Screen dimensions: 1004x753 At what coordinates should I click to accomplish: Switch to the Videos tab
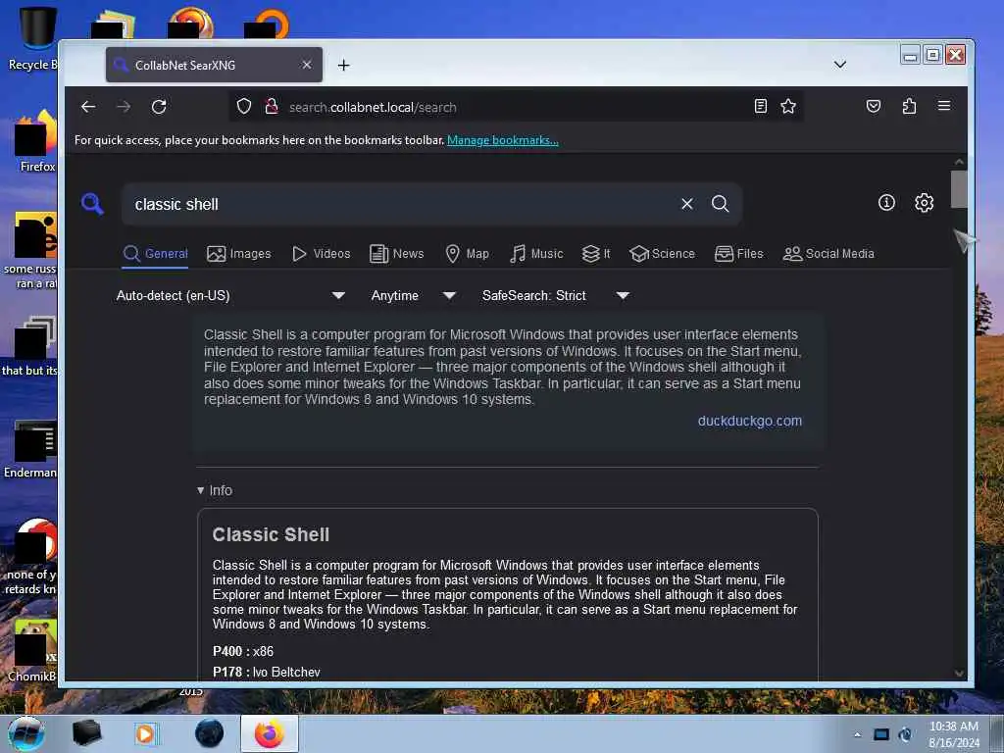[321, 254]
